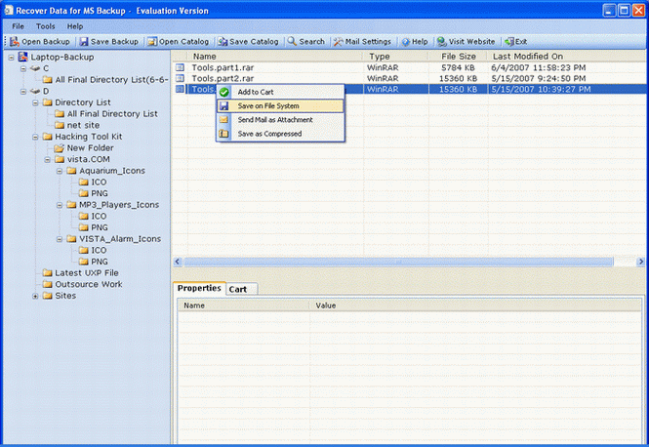Open Catalog from the toolbar
The image size is (649, 447).
tap(152, 42)
